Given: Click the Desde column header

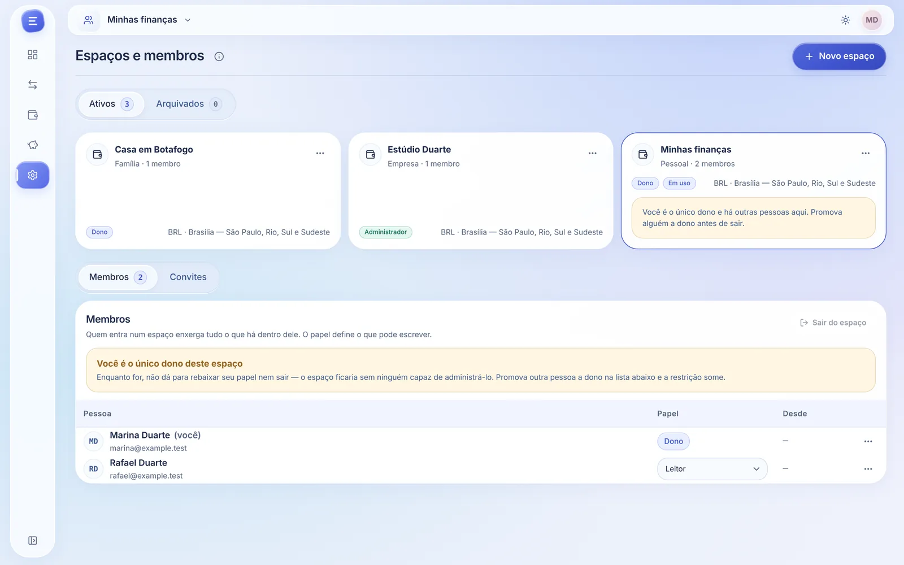Looking at the screenshot, I should tap(794, 414).
